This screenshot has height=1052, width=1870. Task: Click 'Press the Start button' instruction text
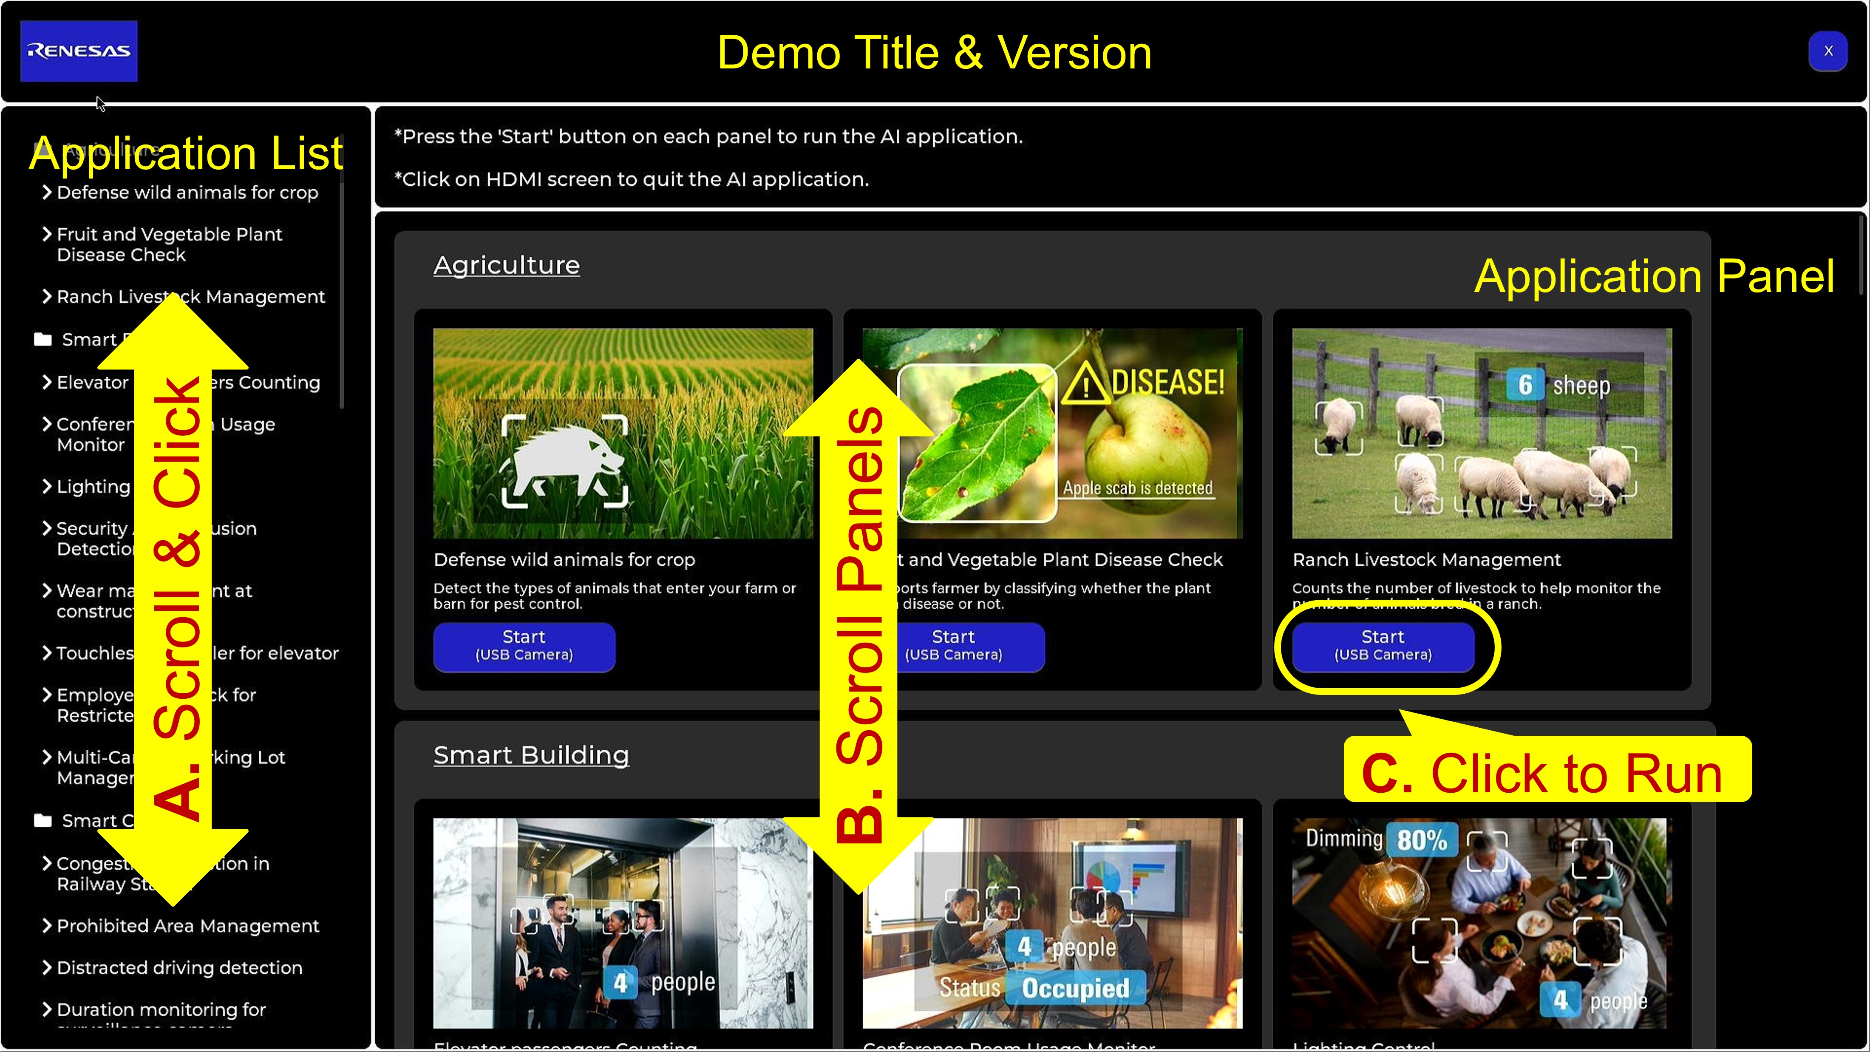pyautogui.click(x=708, y=136)
